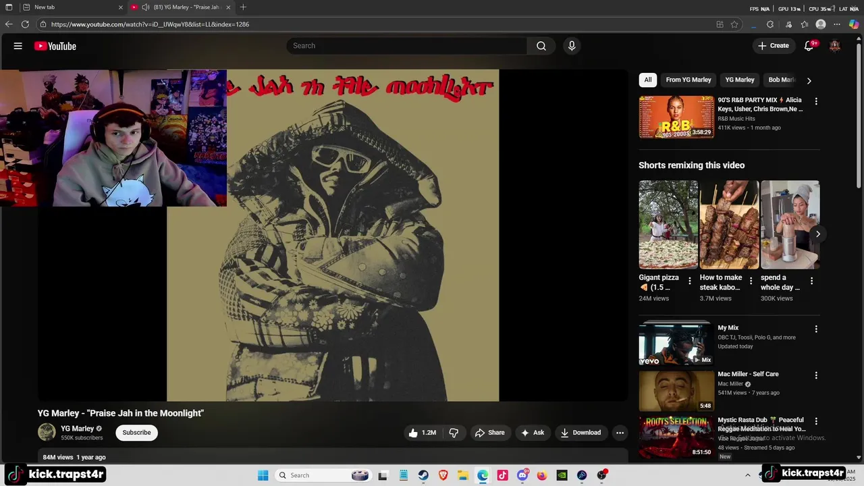
Task: Select the YG Marley filter chip
Action: (x=740, y=80)
